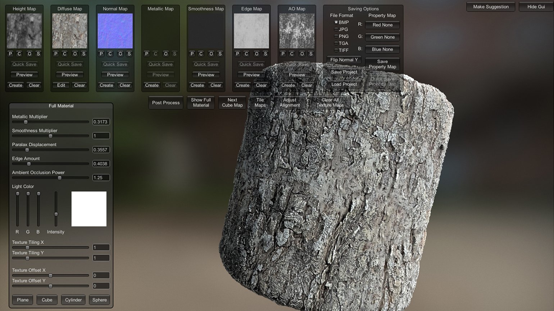Viewport: 554px width, 311px height.
Task: Click the P button under Smoothness Map
Action: [192, 54]
